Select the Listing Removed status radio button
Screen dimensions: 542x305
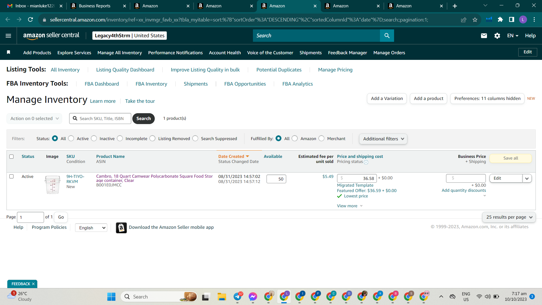[x=152, y=138]
